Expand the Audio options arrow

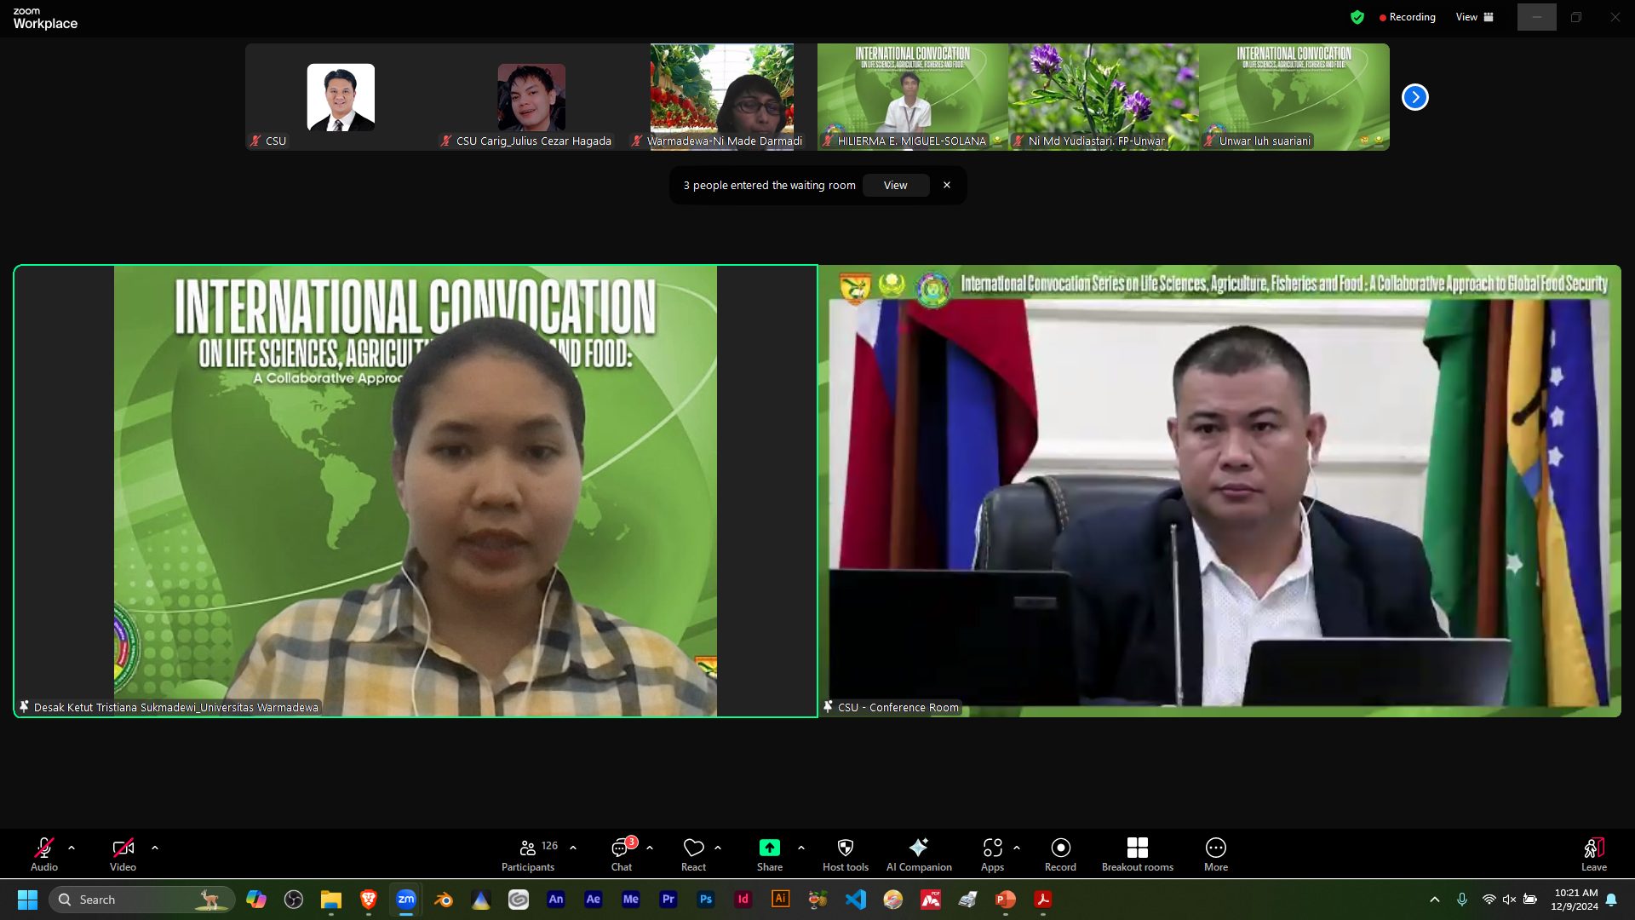pyautogui.click(x=72, y=848)
